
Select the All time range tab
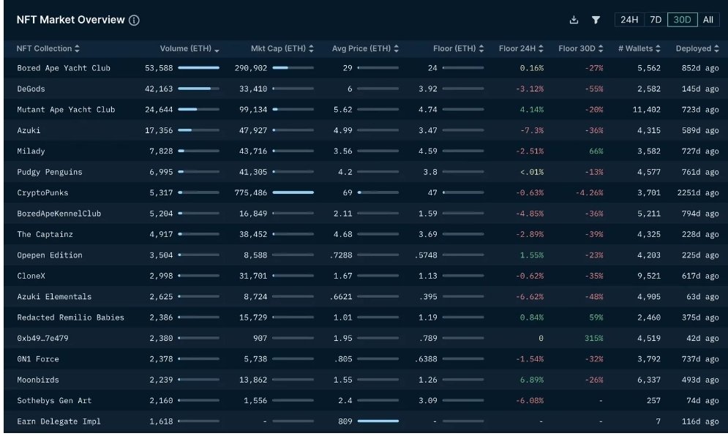pyautogui.click(x=708, y=20)
